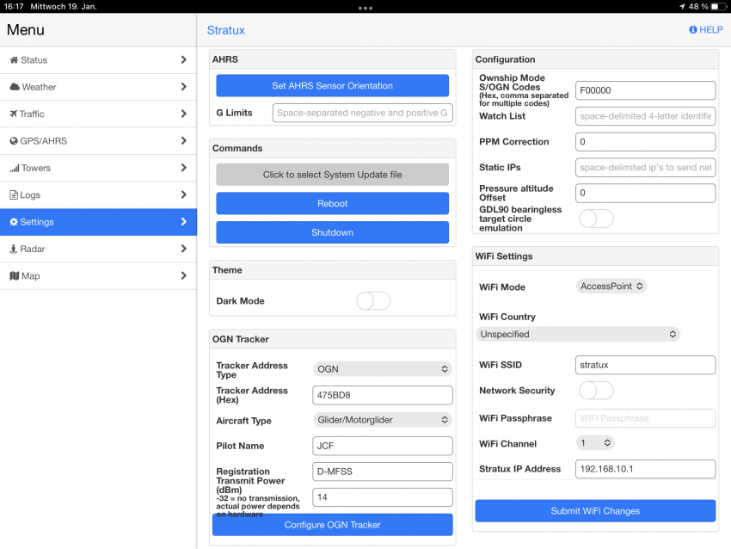Click the Transmit Power field showing 14
The height and width of the screenshot is (549, 731).
coord(383,497)
